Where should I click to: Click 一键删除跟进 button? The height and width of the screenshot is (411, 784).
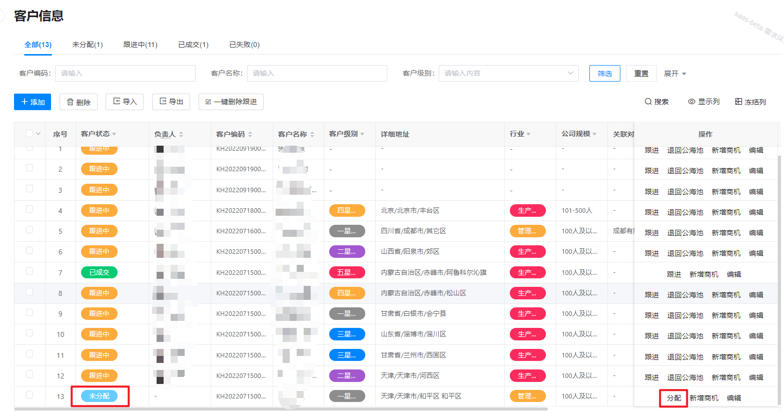click(231, 102)
